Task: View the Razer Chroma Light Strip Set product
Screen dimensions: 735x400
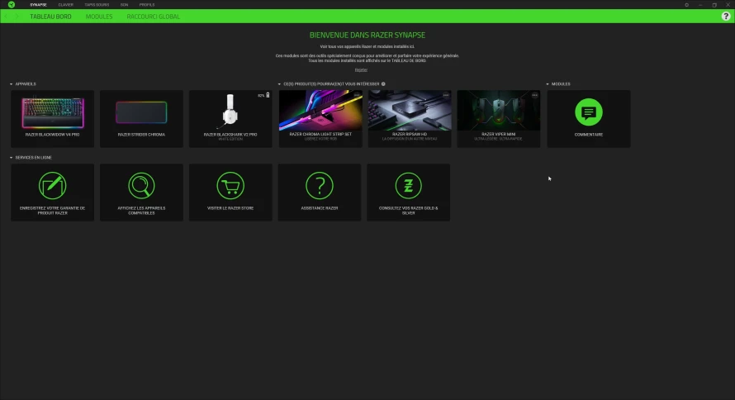Action: point(320,119)
